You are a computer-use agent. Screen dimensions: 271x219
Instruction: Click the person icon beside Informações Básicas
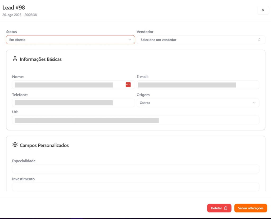point(15,59)
